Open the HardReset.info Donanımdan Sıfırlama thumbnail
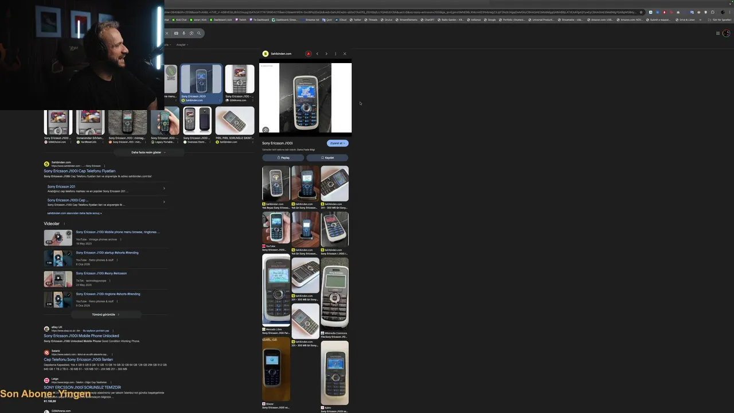This screenshot has width=734, height=413. coord(91,122)
